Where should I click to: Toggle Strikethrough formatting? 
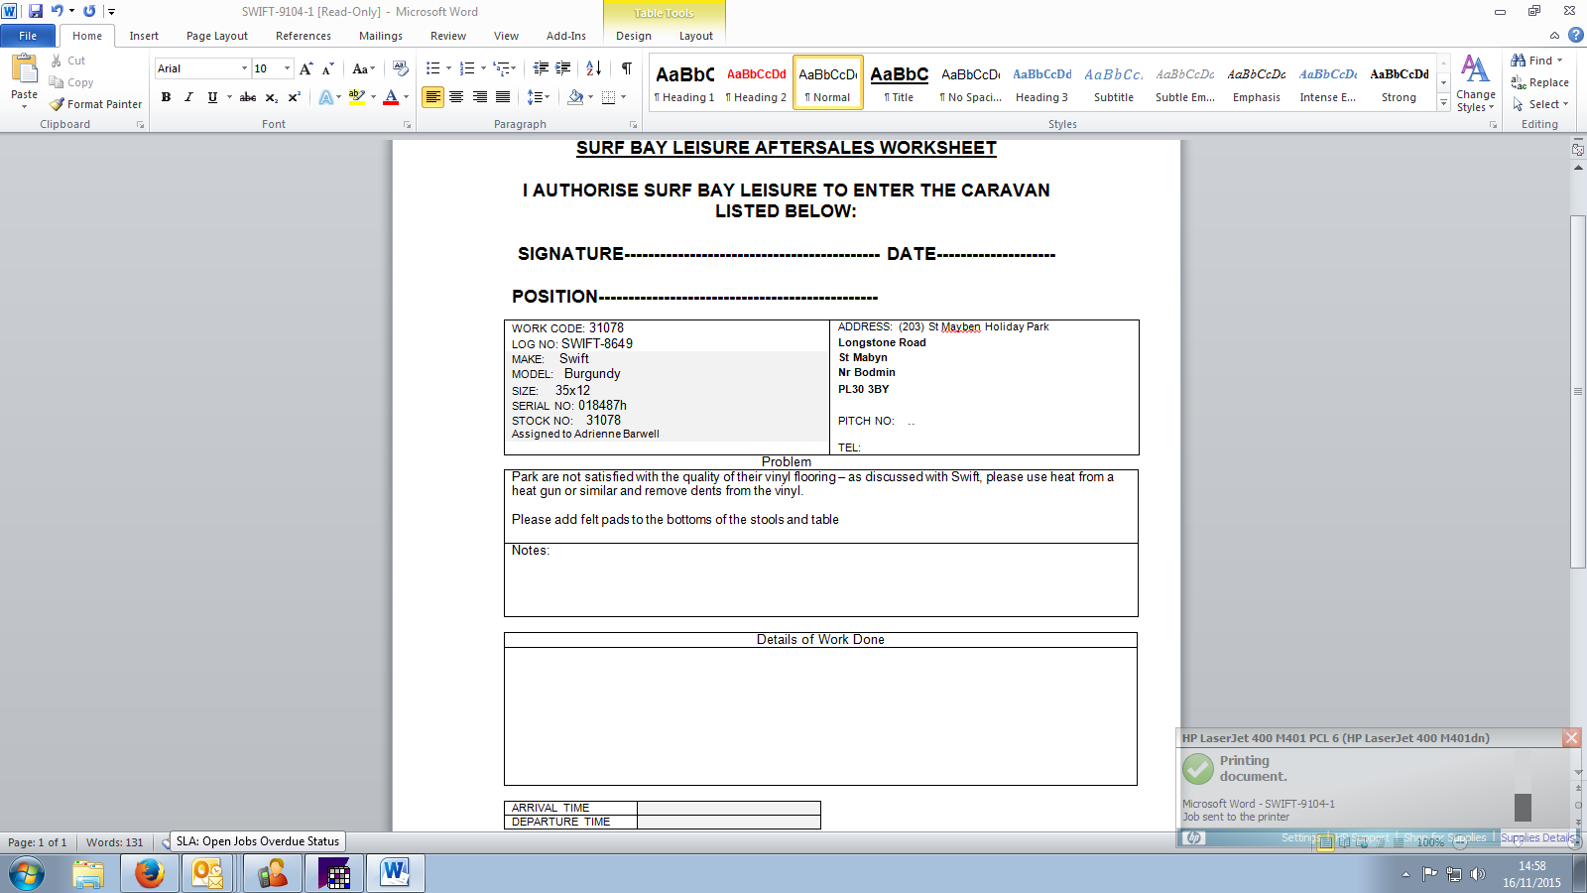coord(248,97)
